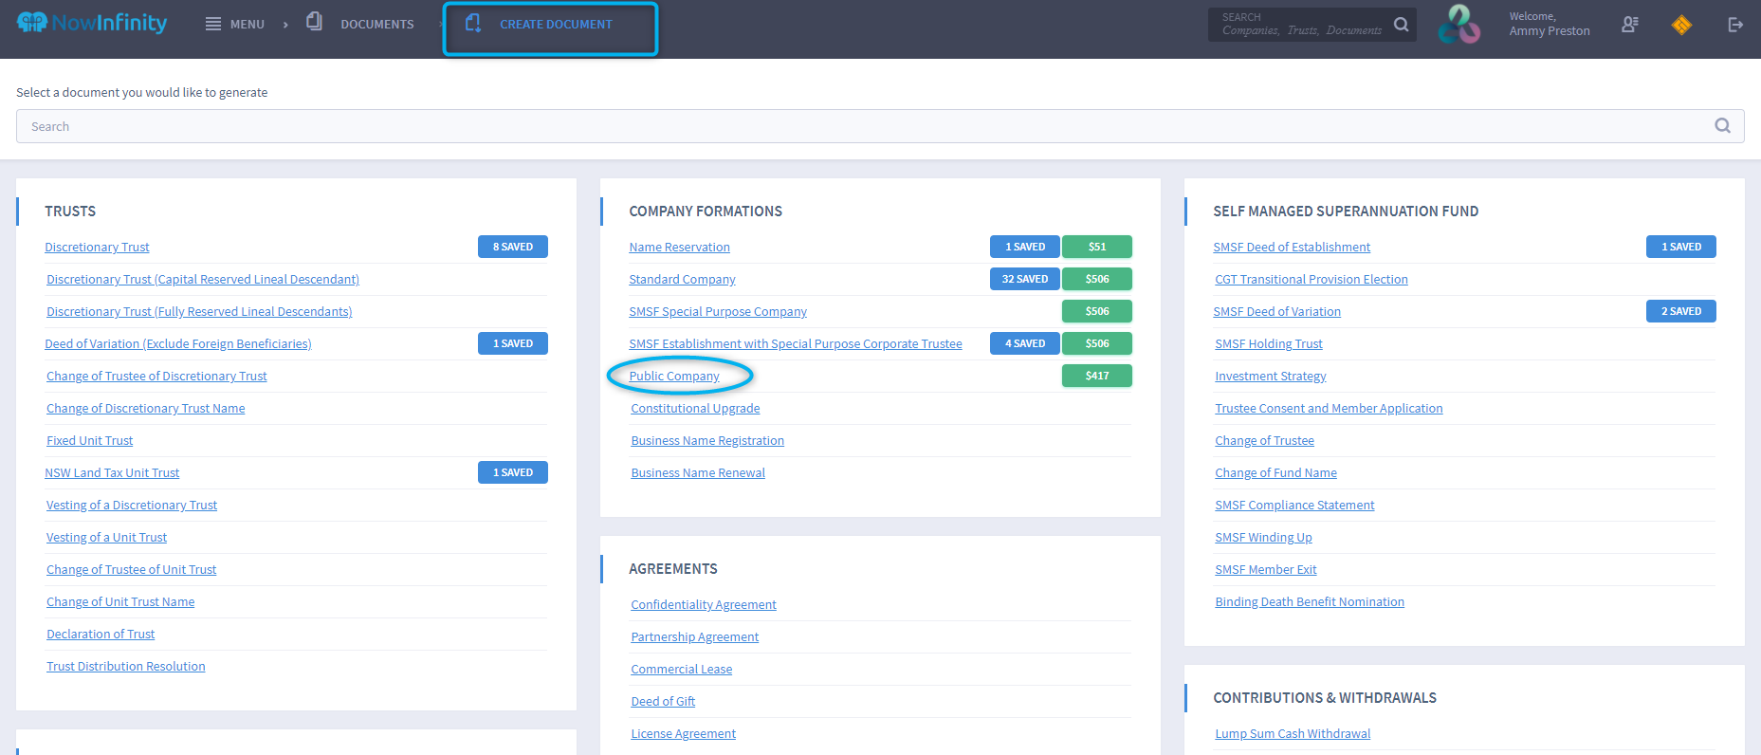The height and width of the screenshot is (755, 1761).
Task: Click the 4 SAVED badge for SMSF Establishment
Action: point(1025,343)
